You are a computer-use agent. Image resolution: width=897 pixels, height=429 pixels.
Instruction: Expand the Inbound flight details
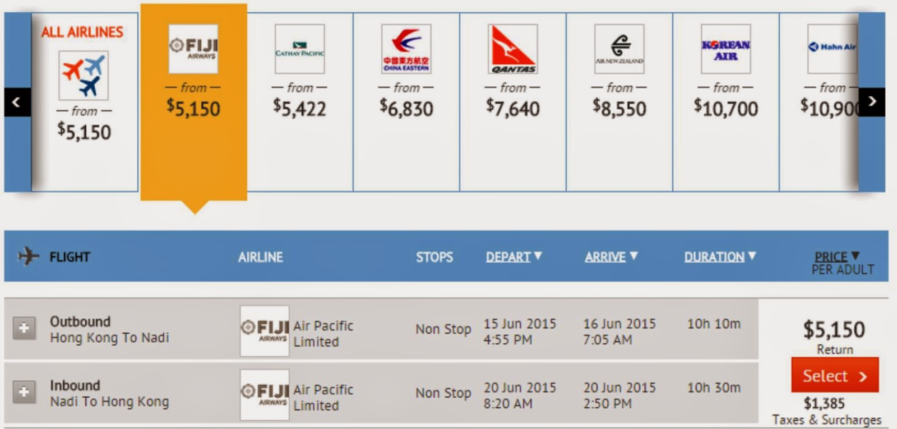click(24, 391)
